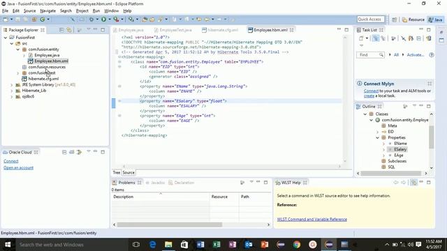Expand JRE System Library node

(12, 85)
